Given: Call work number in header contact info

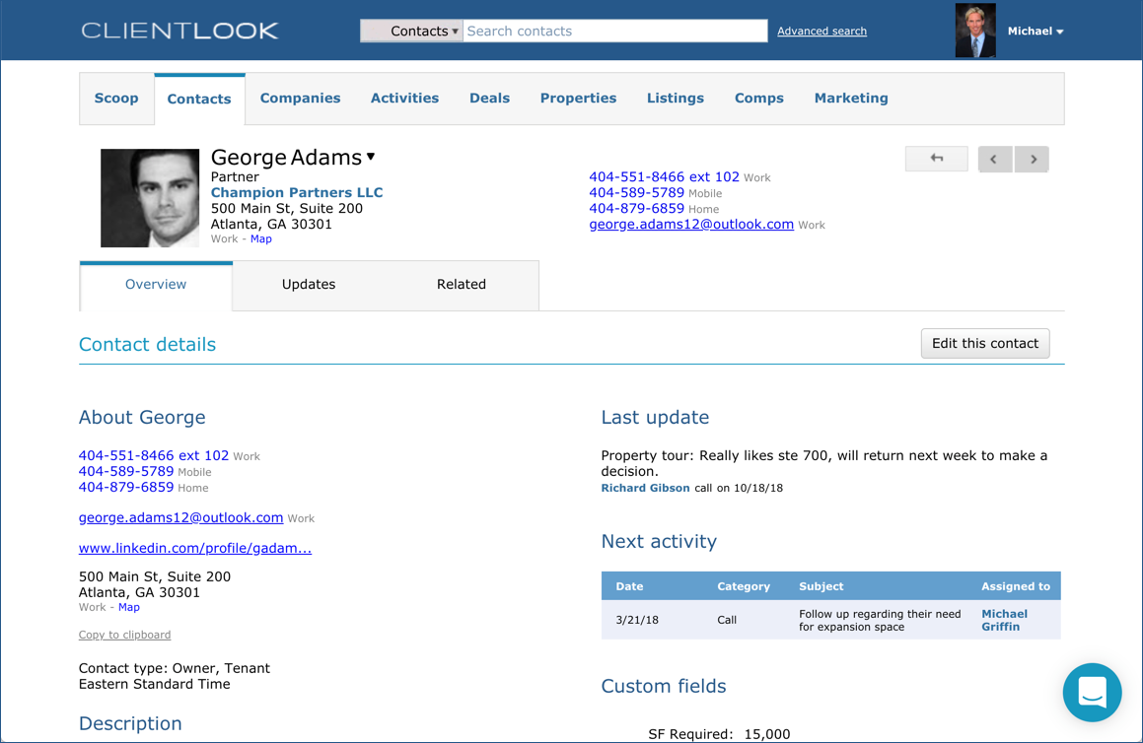Looking at the screenshot, I should [x=664, y=177].
